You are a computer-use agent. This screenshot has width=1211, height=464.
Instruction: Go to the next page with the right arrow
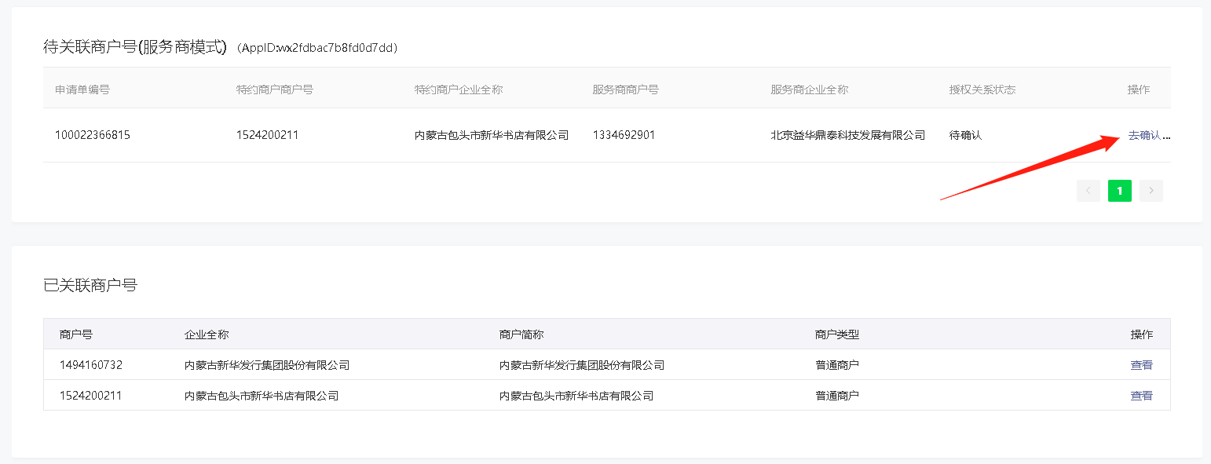(1151, 191)
